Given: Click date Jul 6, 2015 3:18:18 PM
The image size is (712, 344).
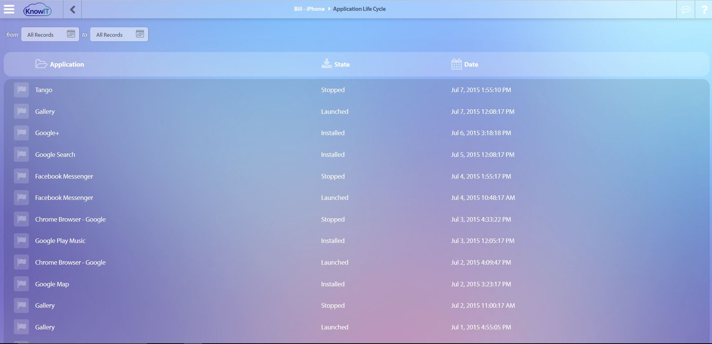Looking at the screenshot, I should (x=481, y=133).
